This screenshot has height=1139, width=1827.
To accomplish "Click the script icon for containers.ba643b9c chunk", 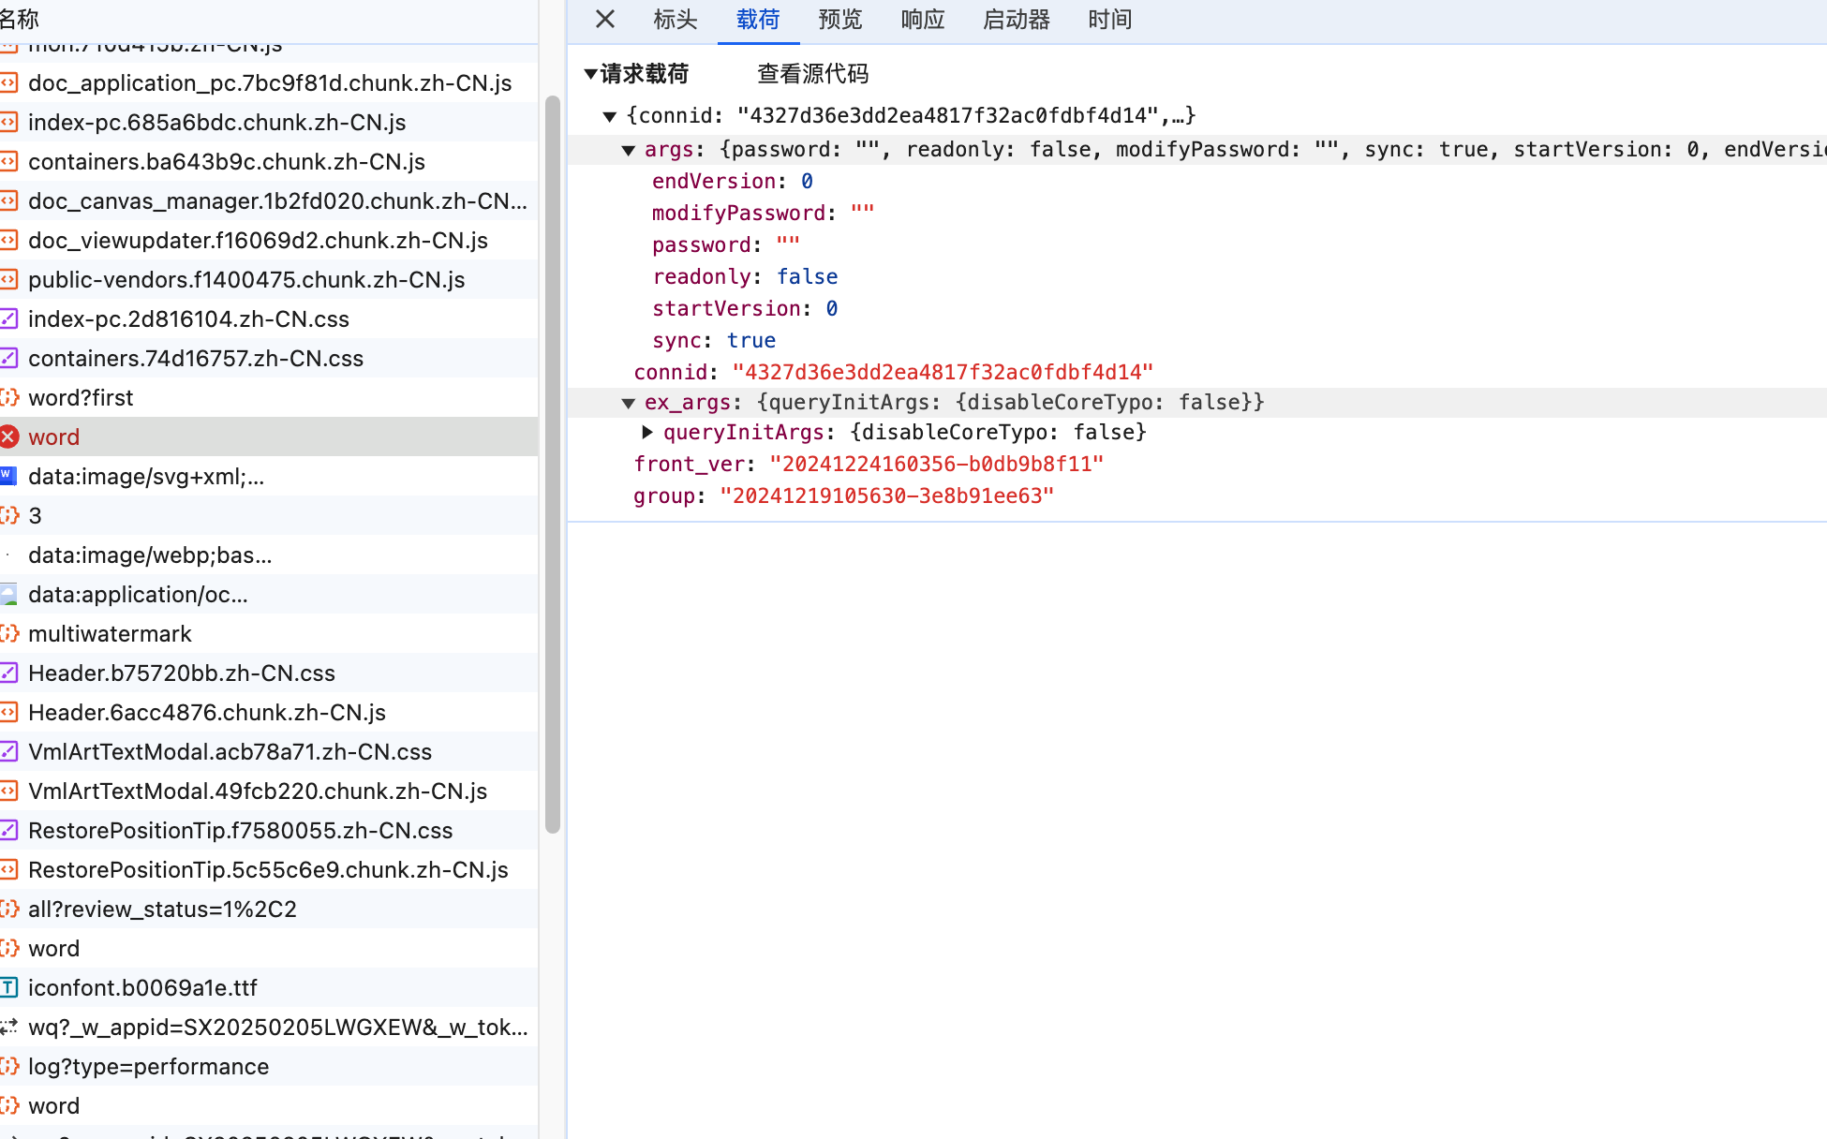I will tap(9, 161).
